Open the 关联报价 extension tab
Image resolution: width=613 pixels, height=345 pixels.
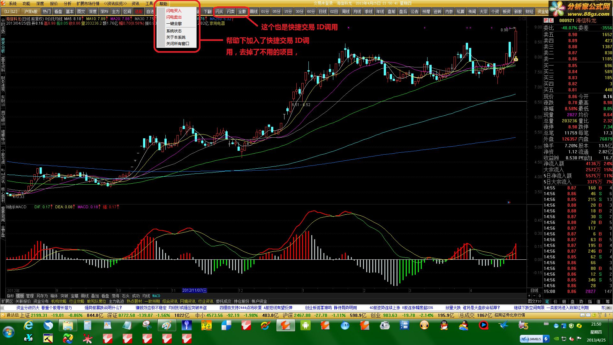pos(23,302)
